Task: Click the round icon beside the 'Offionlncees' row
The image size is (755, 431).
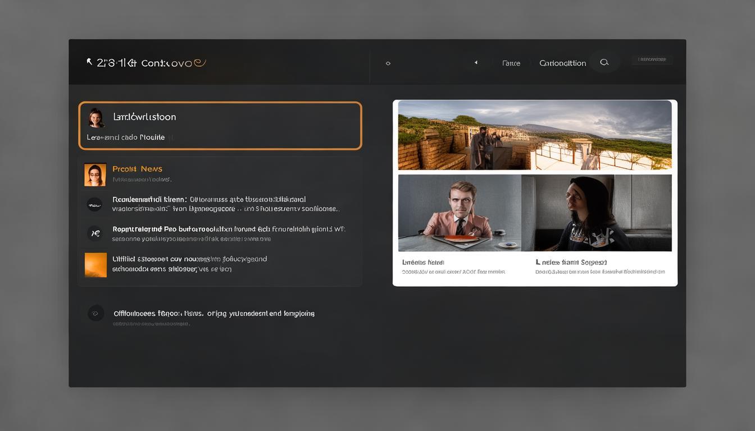Action: 95,313
